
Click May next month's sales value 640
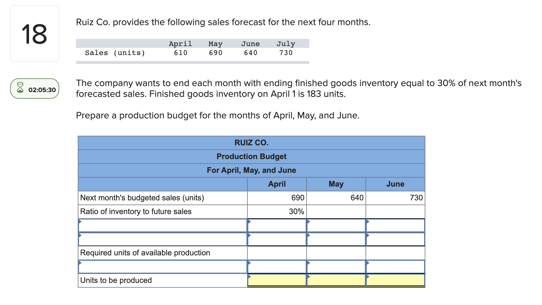click(336, 198)
